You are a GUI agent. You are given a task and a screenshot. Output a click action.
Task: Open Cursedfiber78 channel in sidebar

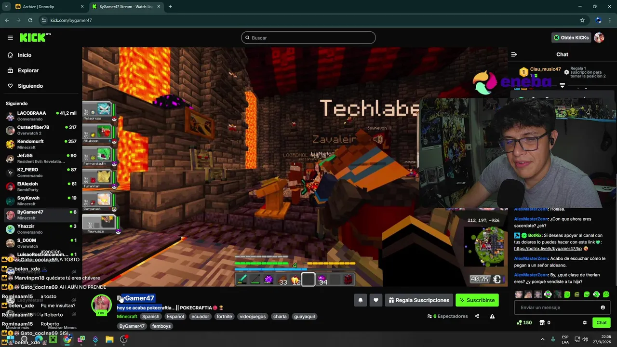pos(41,130)
